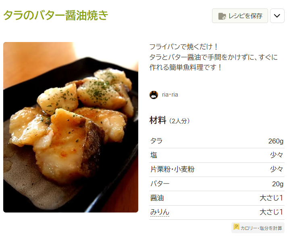
Task: Click the レシピを保存 button
Action: 240,16
